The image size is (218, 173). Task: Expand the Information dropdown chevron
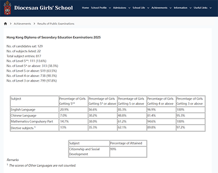point(191,8)
